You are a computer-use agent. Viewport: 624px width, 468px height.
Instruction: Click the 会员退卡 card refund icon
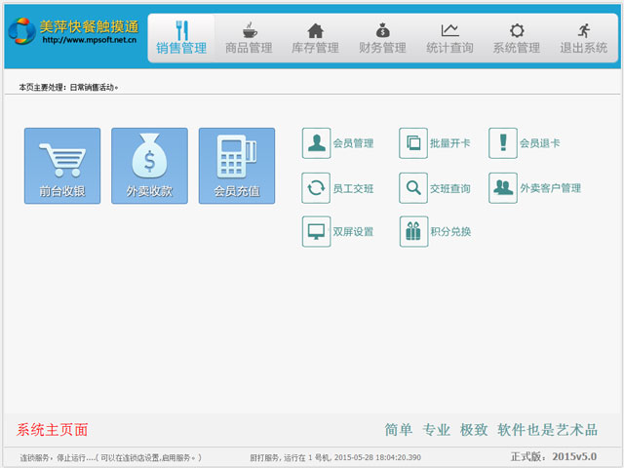503,143
